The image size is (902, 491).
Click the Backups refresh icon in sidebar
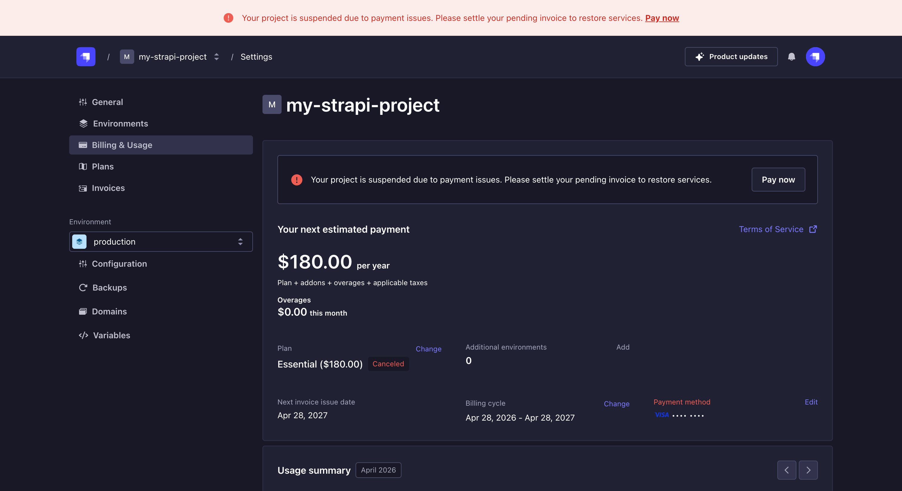click(x=83, y=288)
